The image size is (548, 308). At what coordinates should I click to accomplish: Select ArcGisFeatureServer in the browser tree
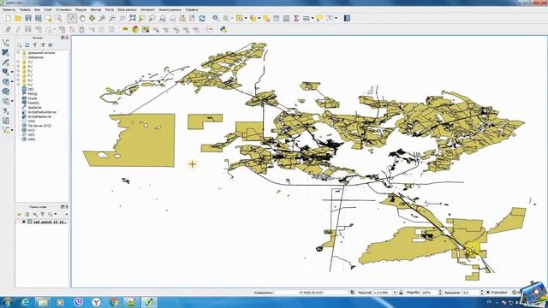point(42,112)
